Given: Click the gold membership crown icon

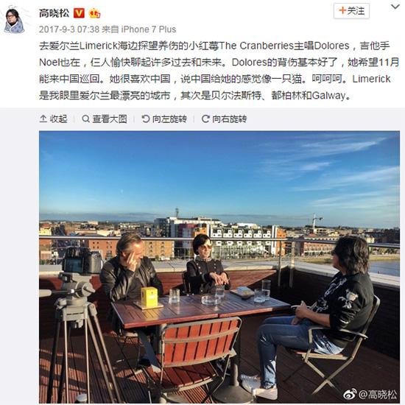Looking at the screenshot, I should click(94, 13).
